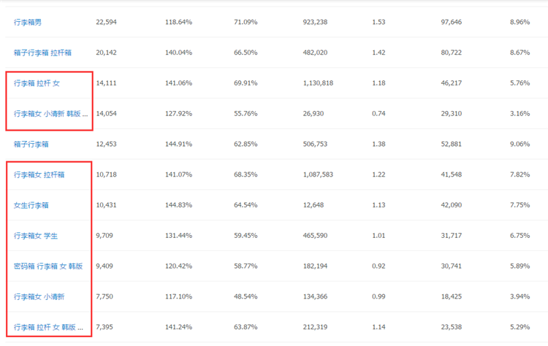Select the 9.06% percentage cell
The height and width of the screenshot is (346, 548).
coord(520,144)
